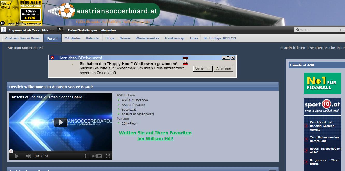
Task: Toggle fullscreen on the video player
Action: pos(108,156)
